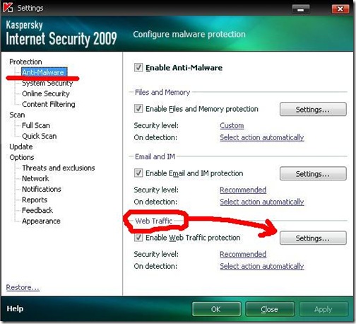356x324 pixels.
Task: Open Network options in sidebar
Action: coord(35,178)
